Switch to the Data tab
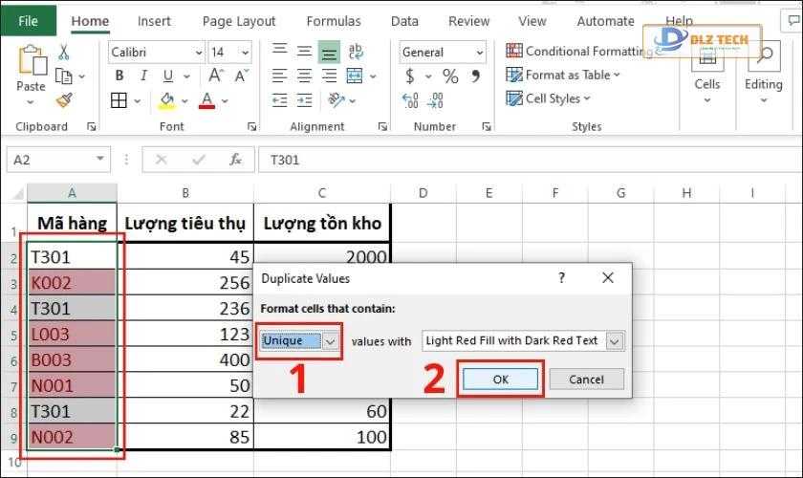 404,21
